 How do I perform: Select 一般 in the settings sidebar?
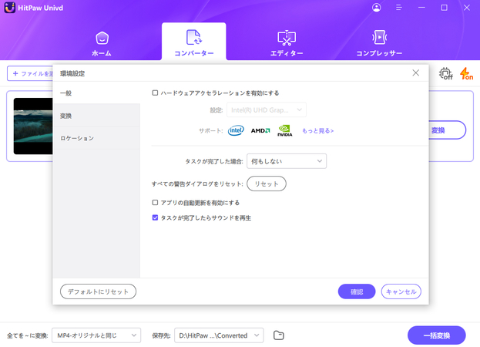[x=96, y=93]
